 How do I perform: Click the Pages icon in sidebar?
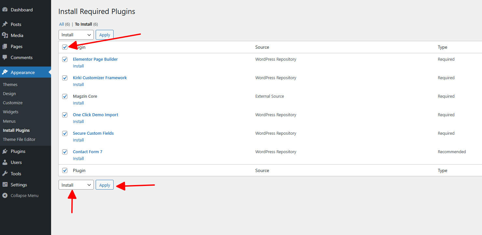pos(5,46)
